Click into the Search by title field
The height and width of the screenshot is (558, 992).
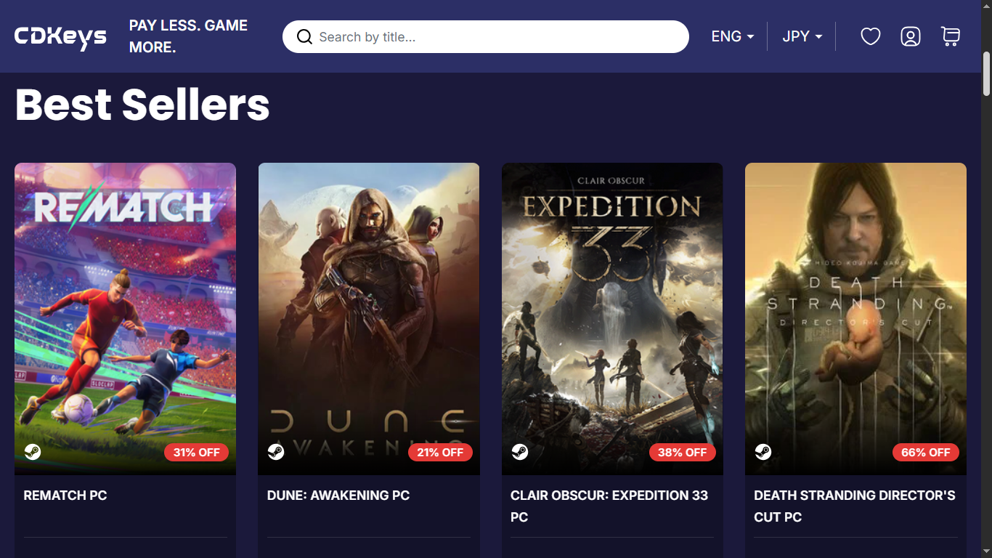coord(494,37)
